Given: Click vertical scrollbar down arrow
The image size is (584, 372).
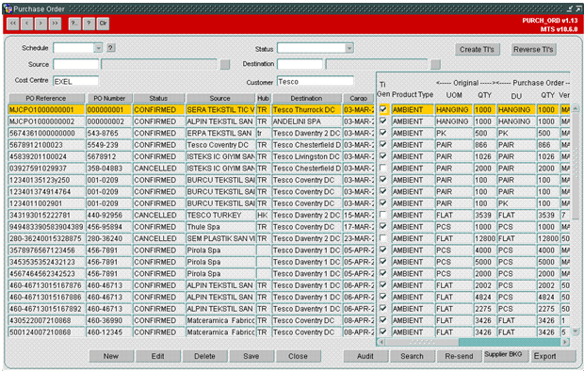Looking at the screenshot, I should pos(576,331).
